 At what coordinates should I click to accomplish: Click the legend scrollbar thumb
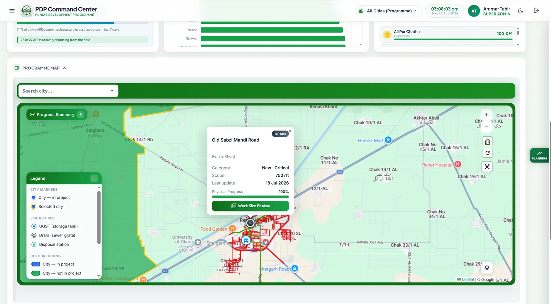click(x=99, y=217)
